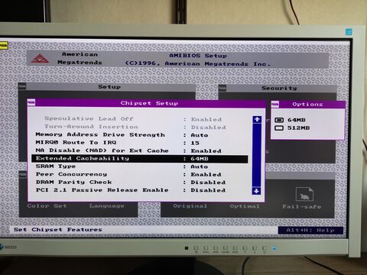
Task: Open the Language option
Action: click(107, 205)
